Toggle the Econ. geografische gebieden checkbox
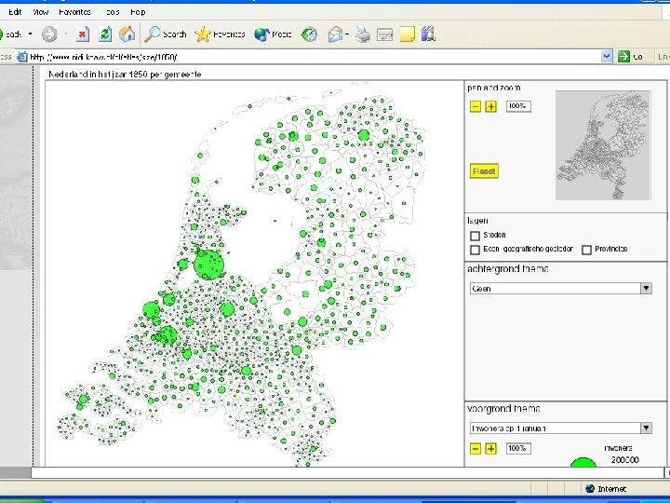The image size is (670, 503). 476,250
